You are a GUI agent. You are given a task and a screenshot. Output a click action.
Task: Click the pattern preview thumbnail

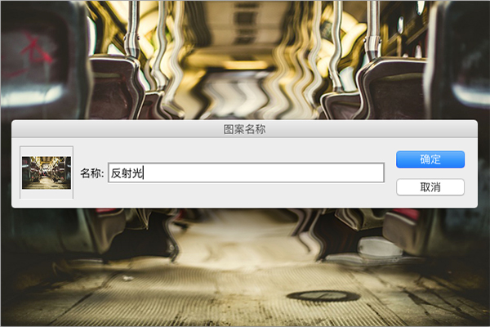tap(47, 172)
